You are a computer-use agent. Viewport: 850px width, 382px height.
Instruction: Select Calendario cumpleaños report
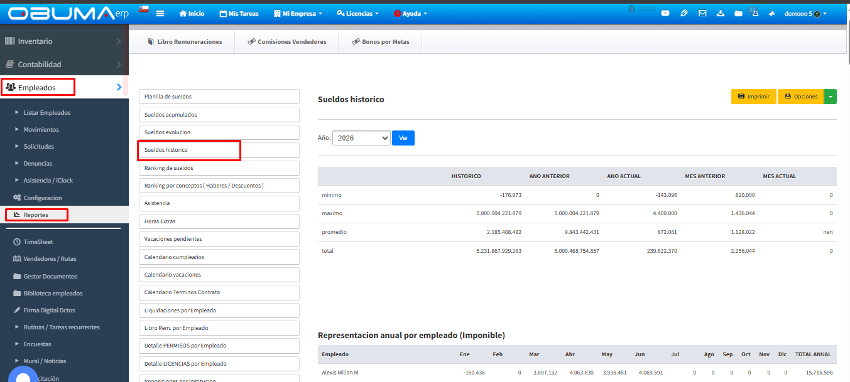(x=219, y=257)
